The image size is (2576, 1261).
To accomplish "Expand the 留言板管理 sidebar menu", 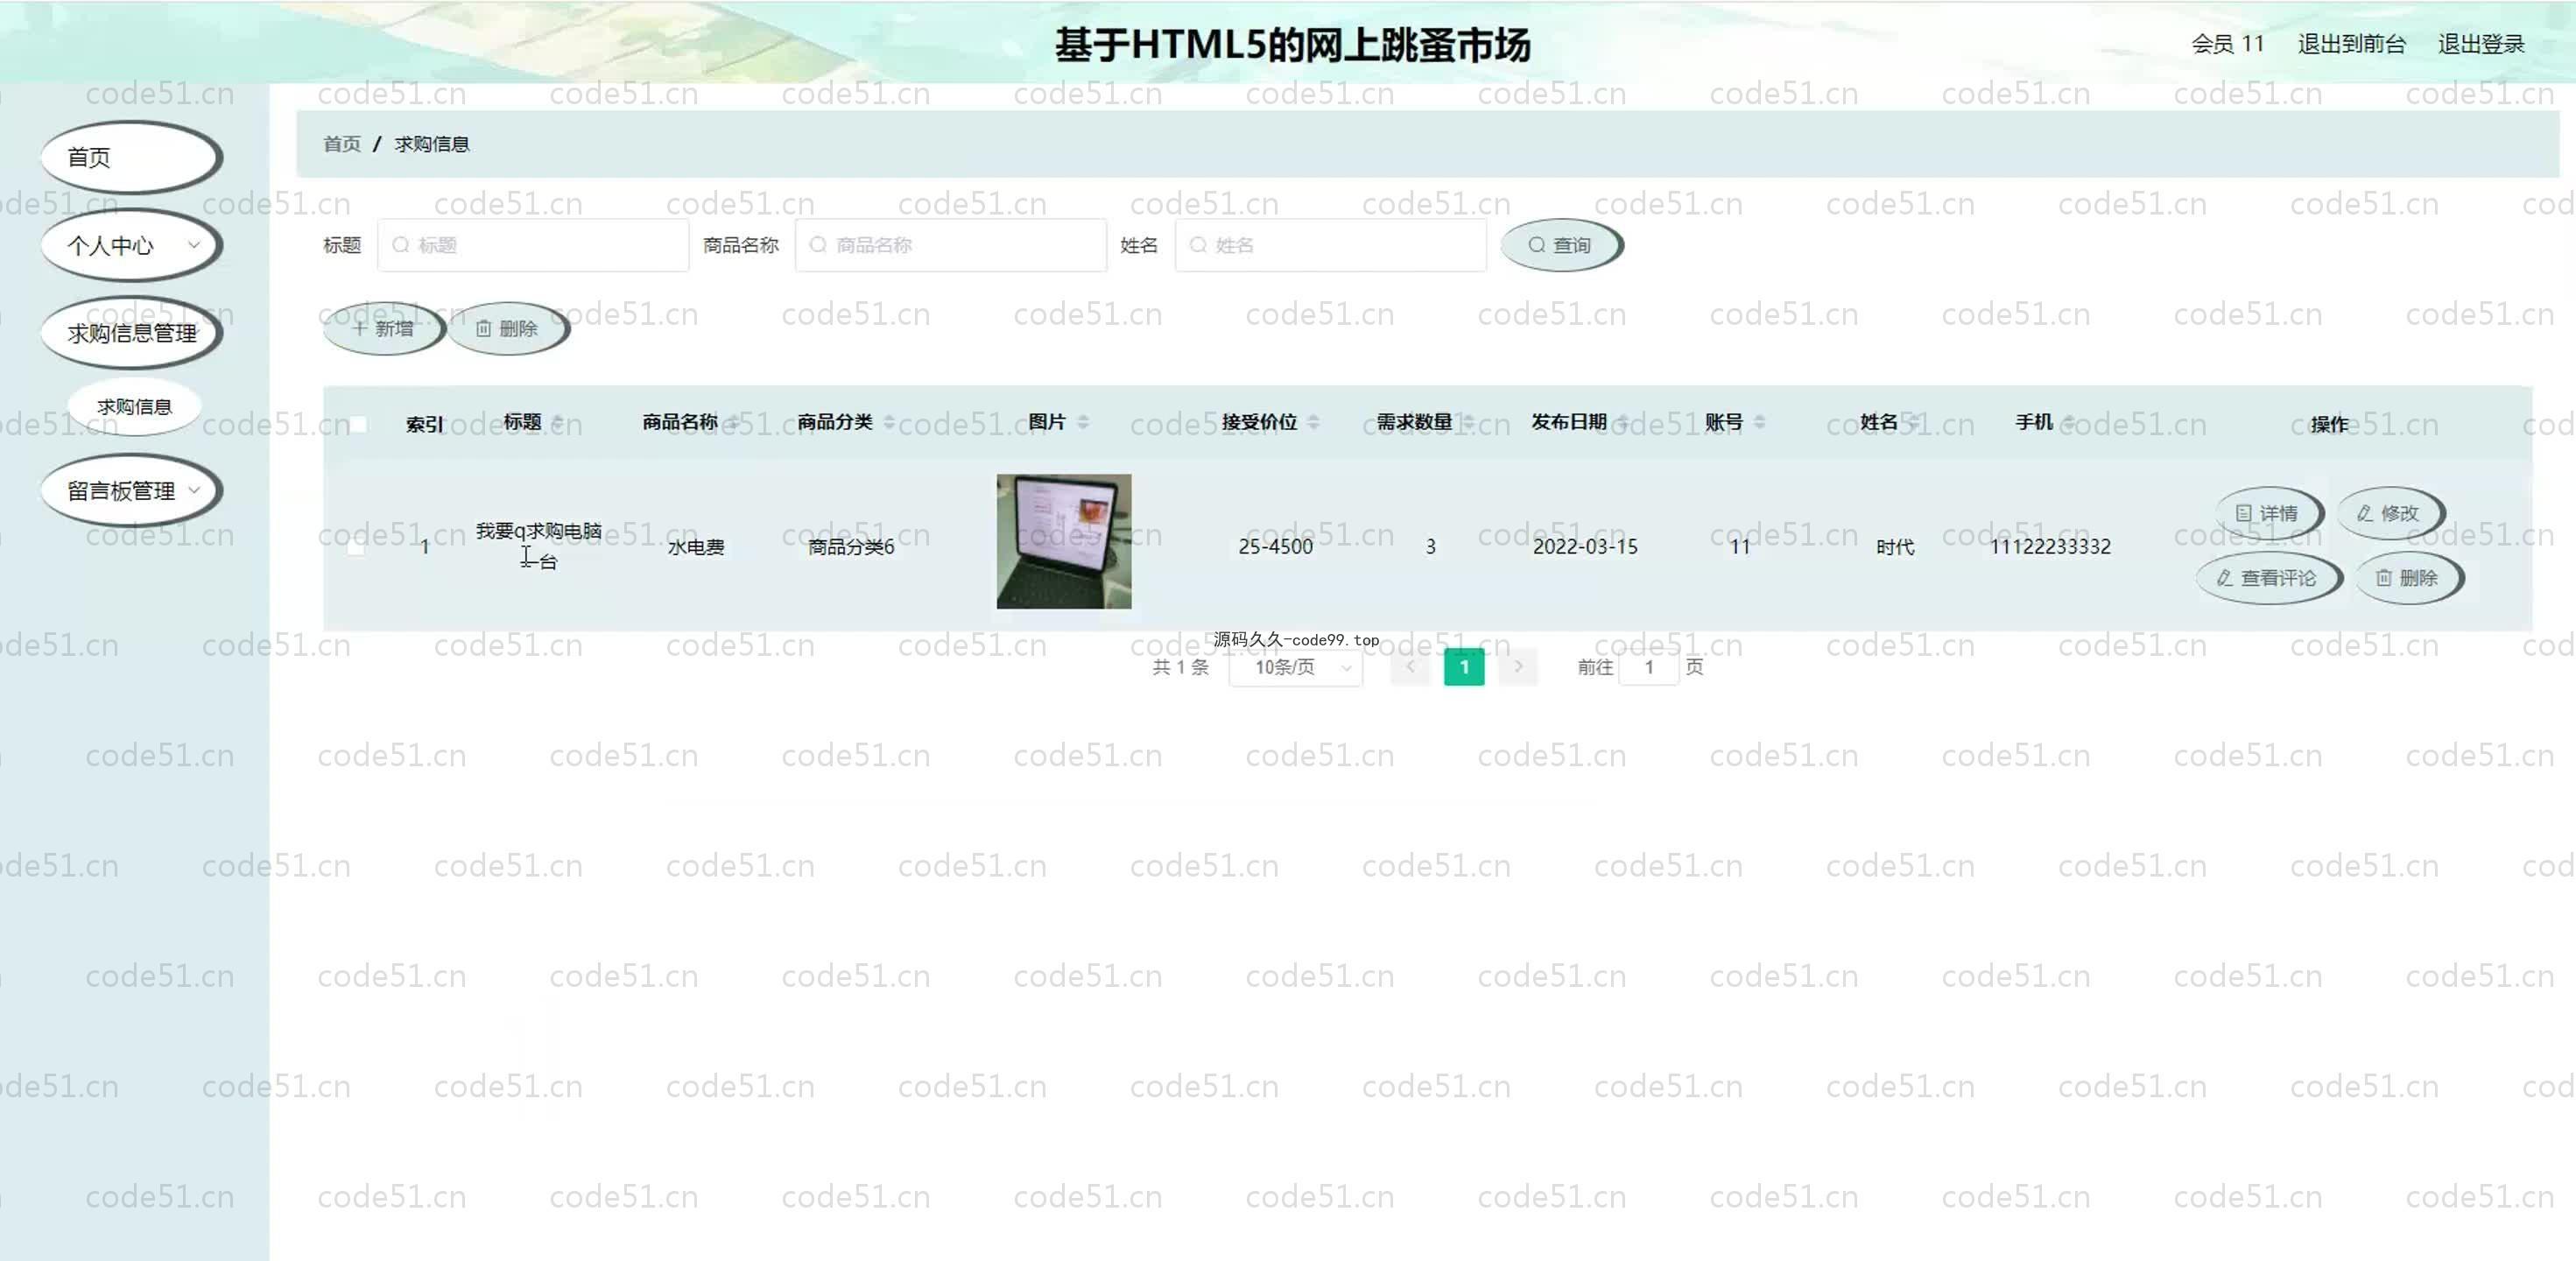I will 130,490.
